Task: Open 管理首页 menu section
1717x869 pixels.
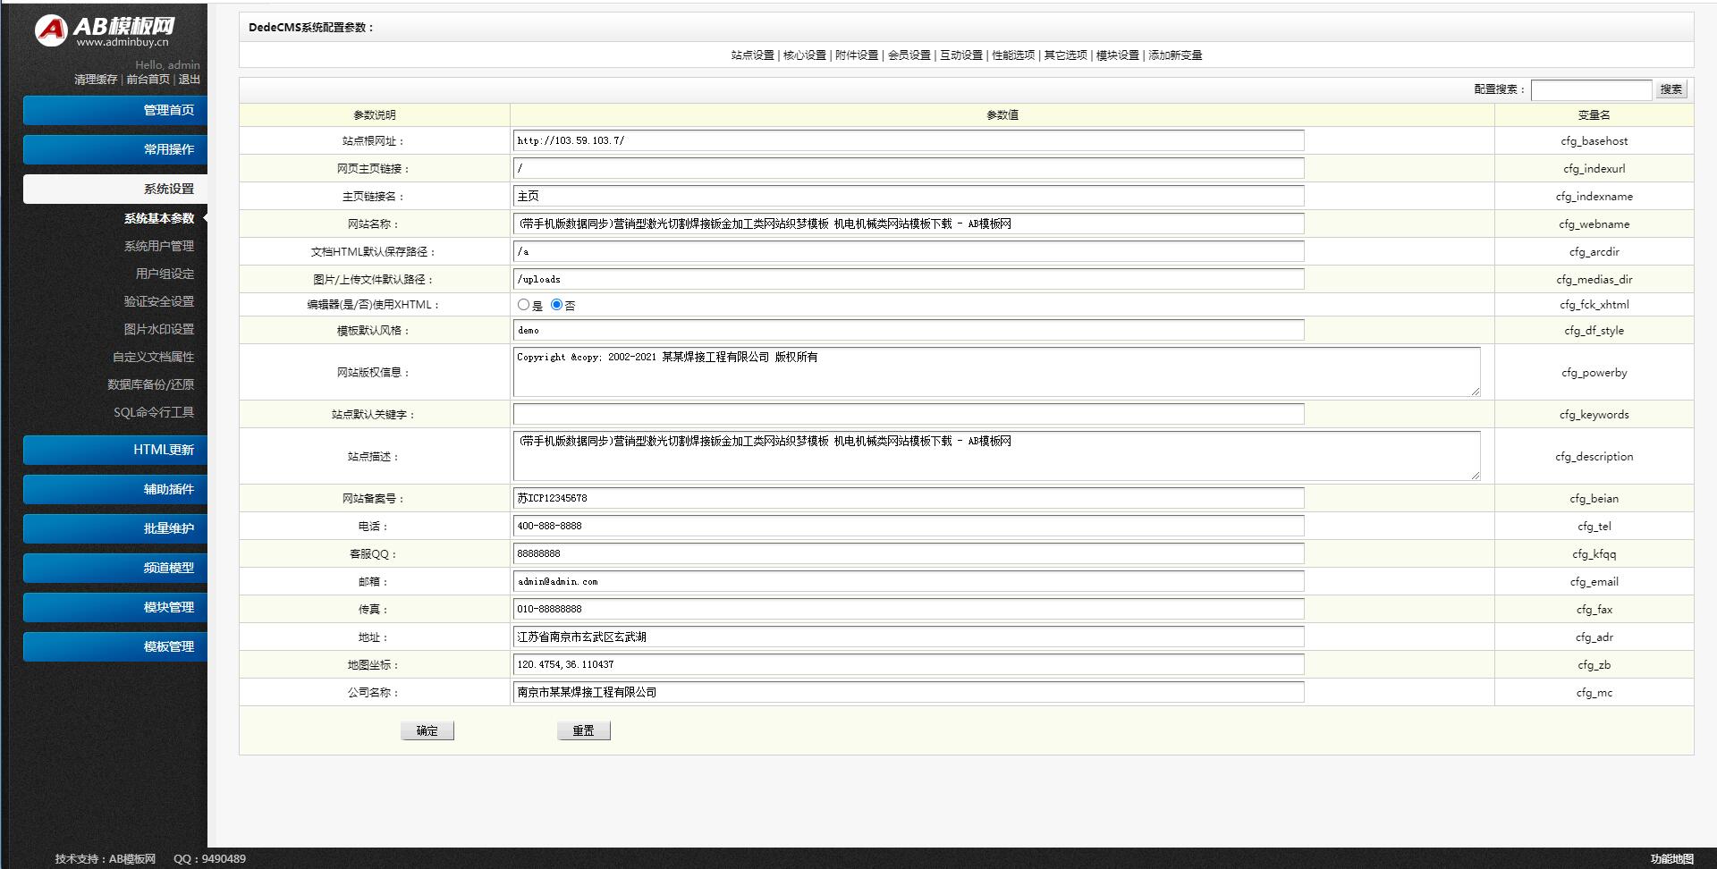Action: pyautogui.click(x=115, y=110)
